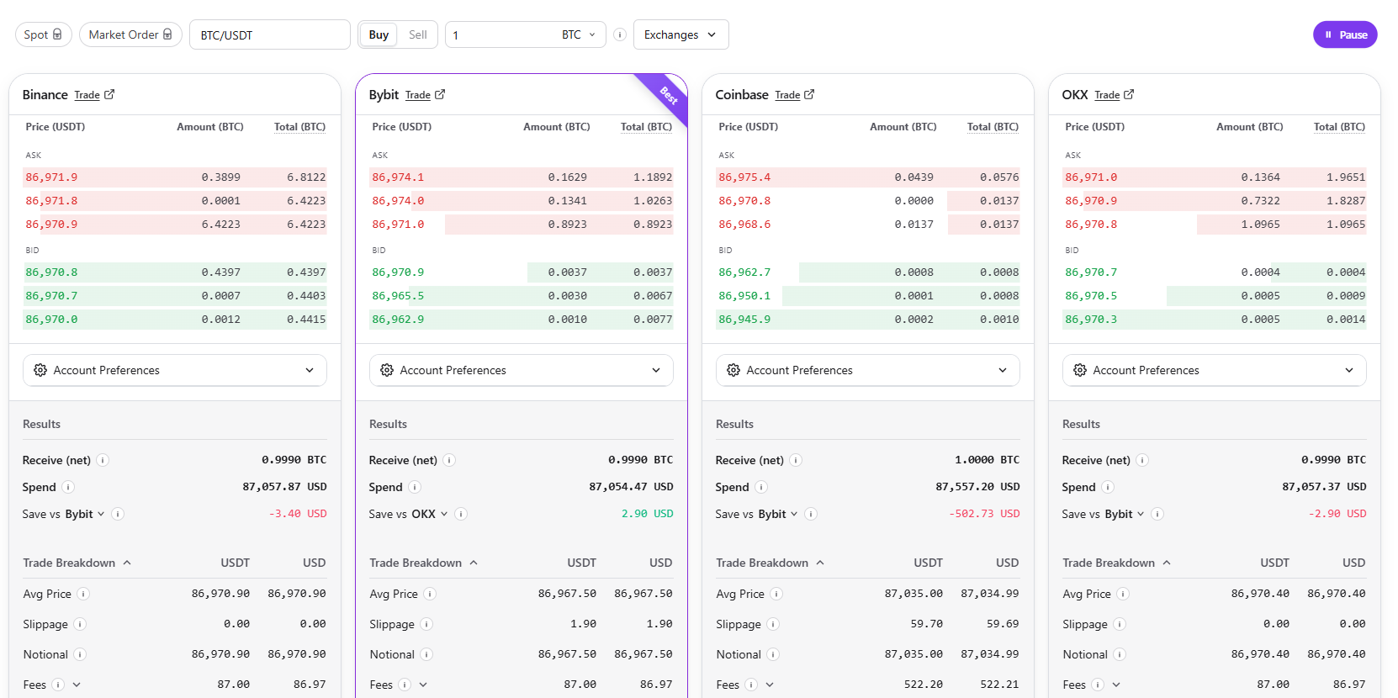1398x698 pixels.
Task: Open the Coinbase Trade link
Action: [x=787, y=95]
